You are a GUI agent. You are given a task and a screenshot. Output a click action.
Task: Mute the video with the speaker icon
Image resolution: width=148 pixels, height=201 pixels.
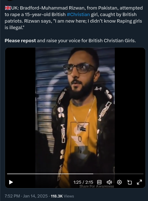(x=109, y=182)
